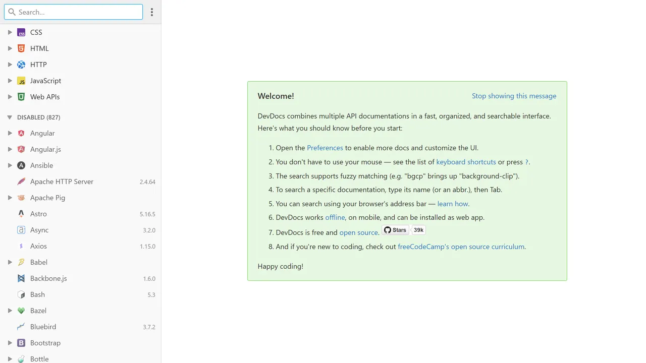
Task: Follow the learn how link
Action: pyautogui.click(x=453, y=204)
